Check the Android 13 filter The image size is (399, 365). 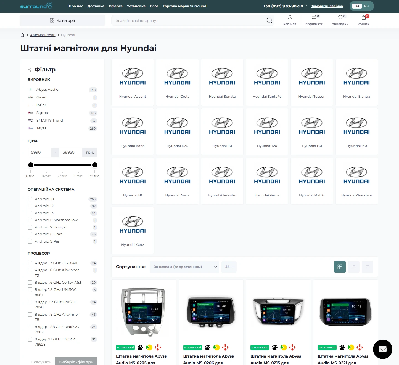(x=30, y=213)
